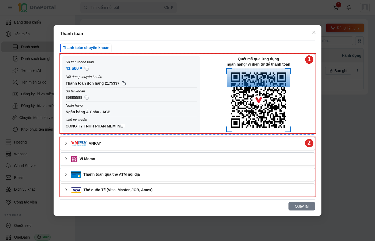Screen dimensions: 375x241
Task: Click the Tên miền globe icon
Action: tap(8, 34)
